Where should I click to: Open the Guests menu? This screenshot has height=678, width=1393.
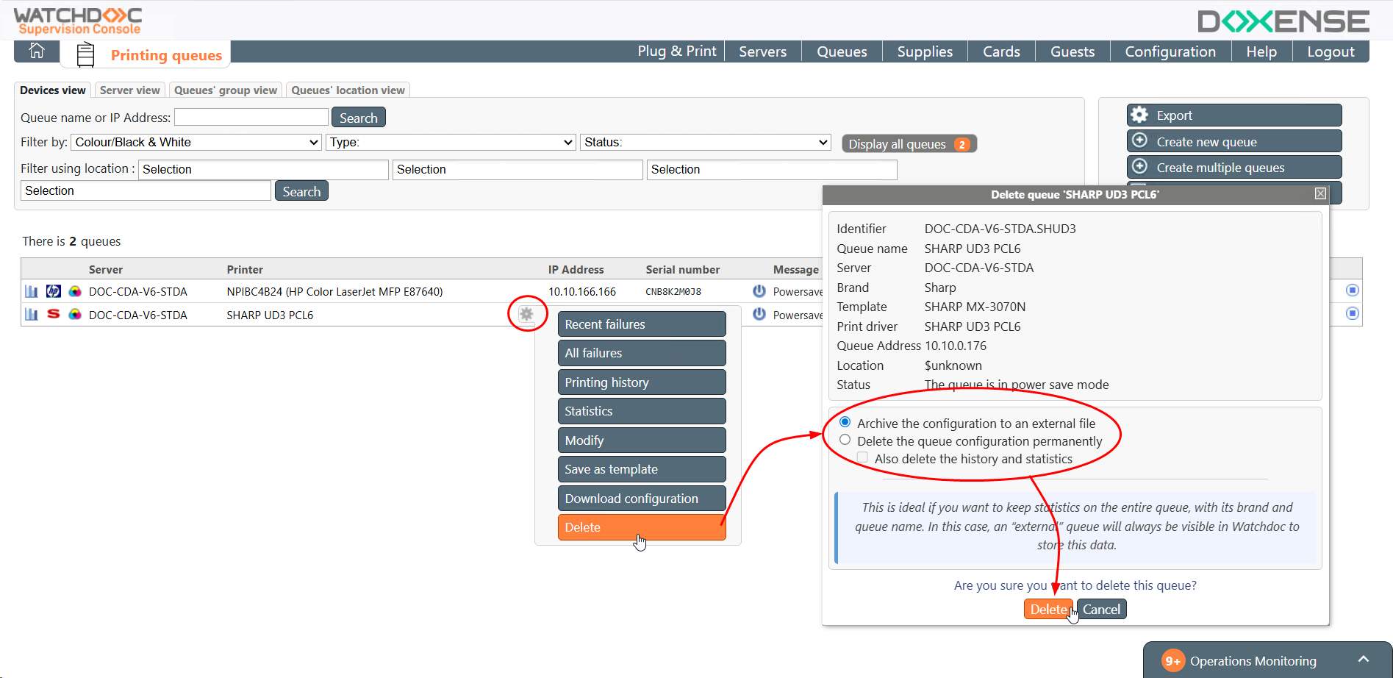1072,51
